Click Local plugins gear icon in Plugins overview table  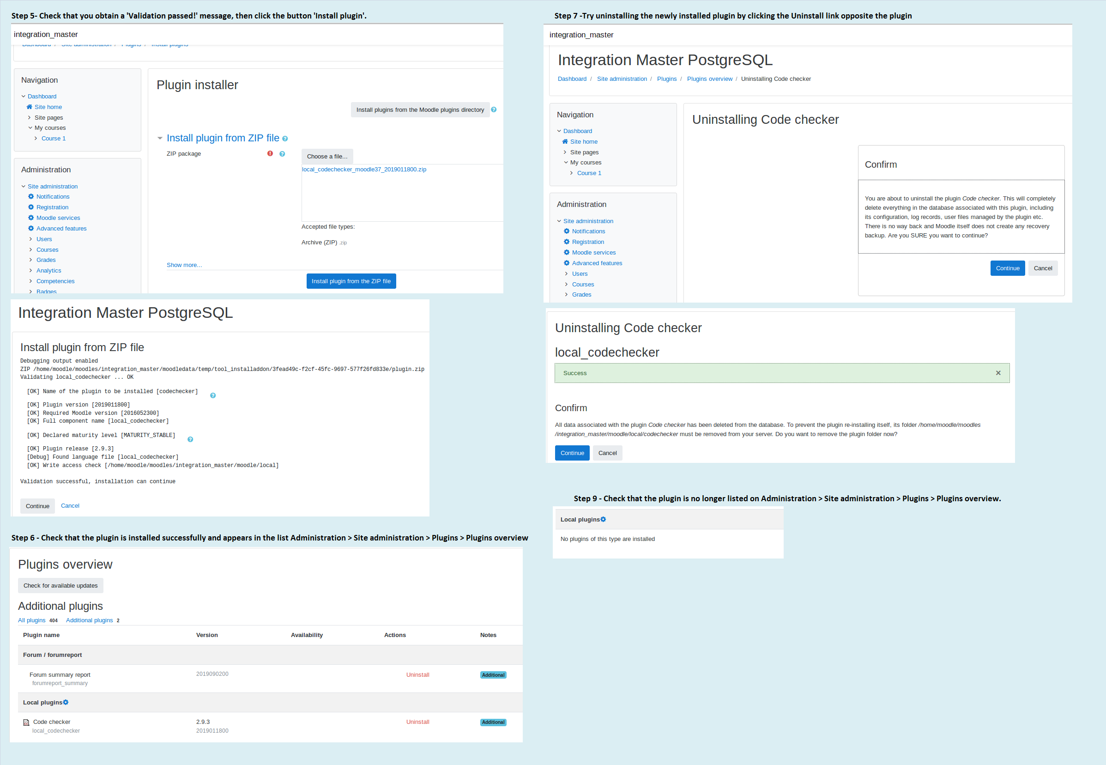(x=66, y=702)
